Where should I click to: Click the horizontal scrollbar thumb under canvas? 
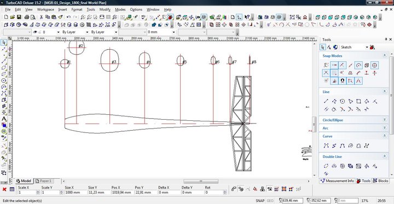200,181
